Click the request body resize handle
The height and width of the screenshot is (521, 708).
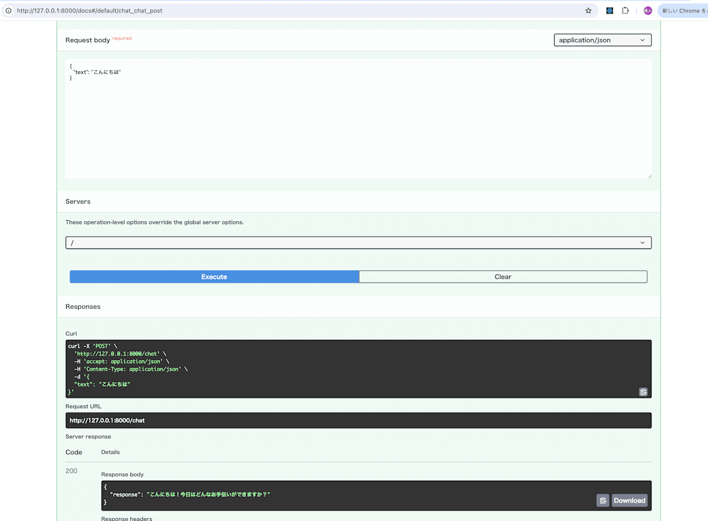click(649, 175)
